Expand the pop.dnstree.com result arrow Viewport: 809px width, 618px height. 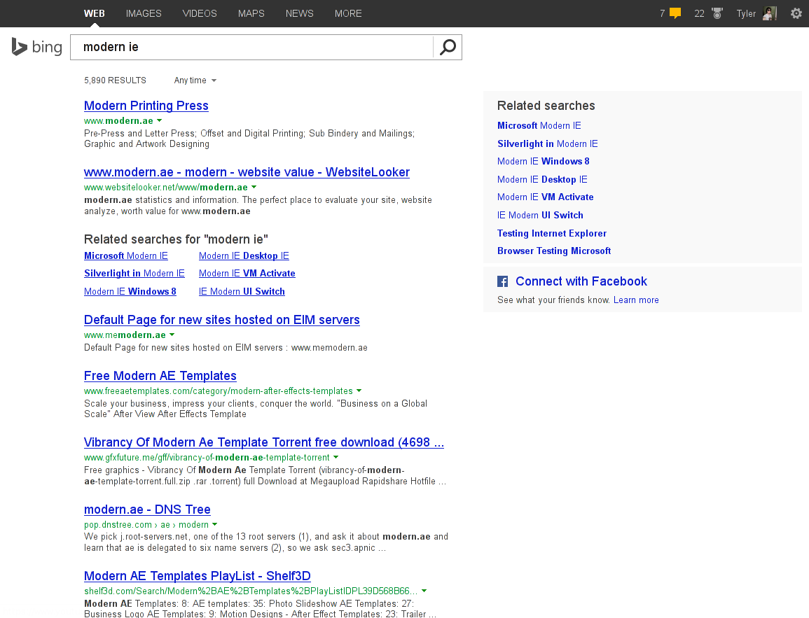(x=215, y=524)
